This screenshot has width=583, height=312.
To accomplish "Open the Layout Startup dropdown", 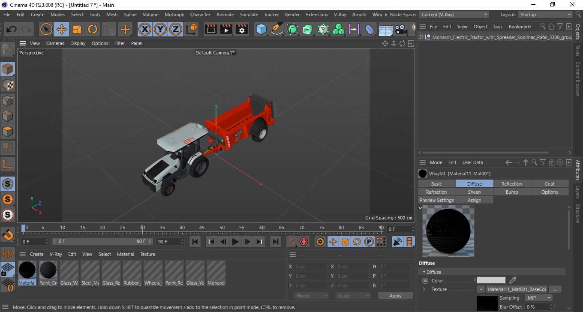I will coord(545,15).
